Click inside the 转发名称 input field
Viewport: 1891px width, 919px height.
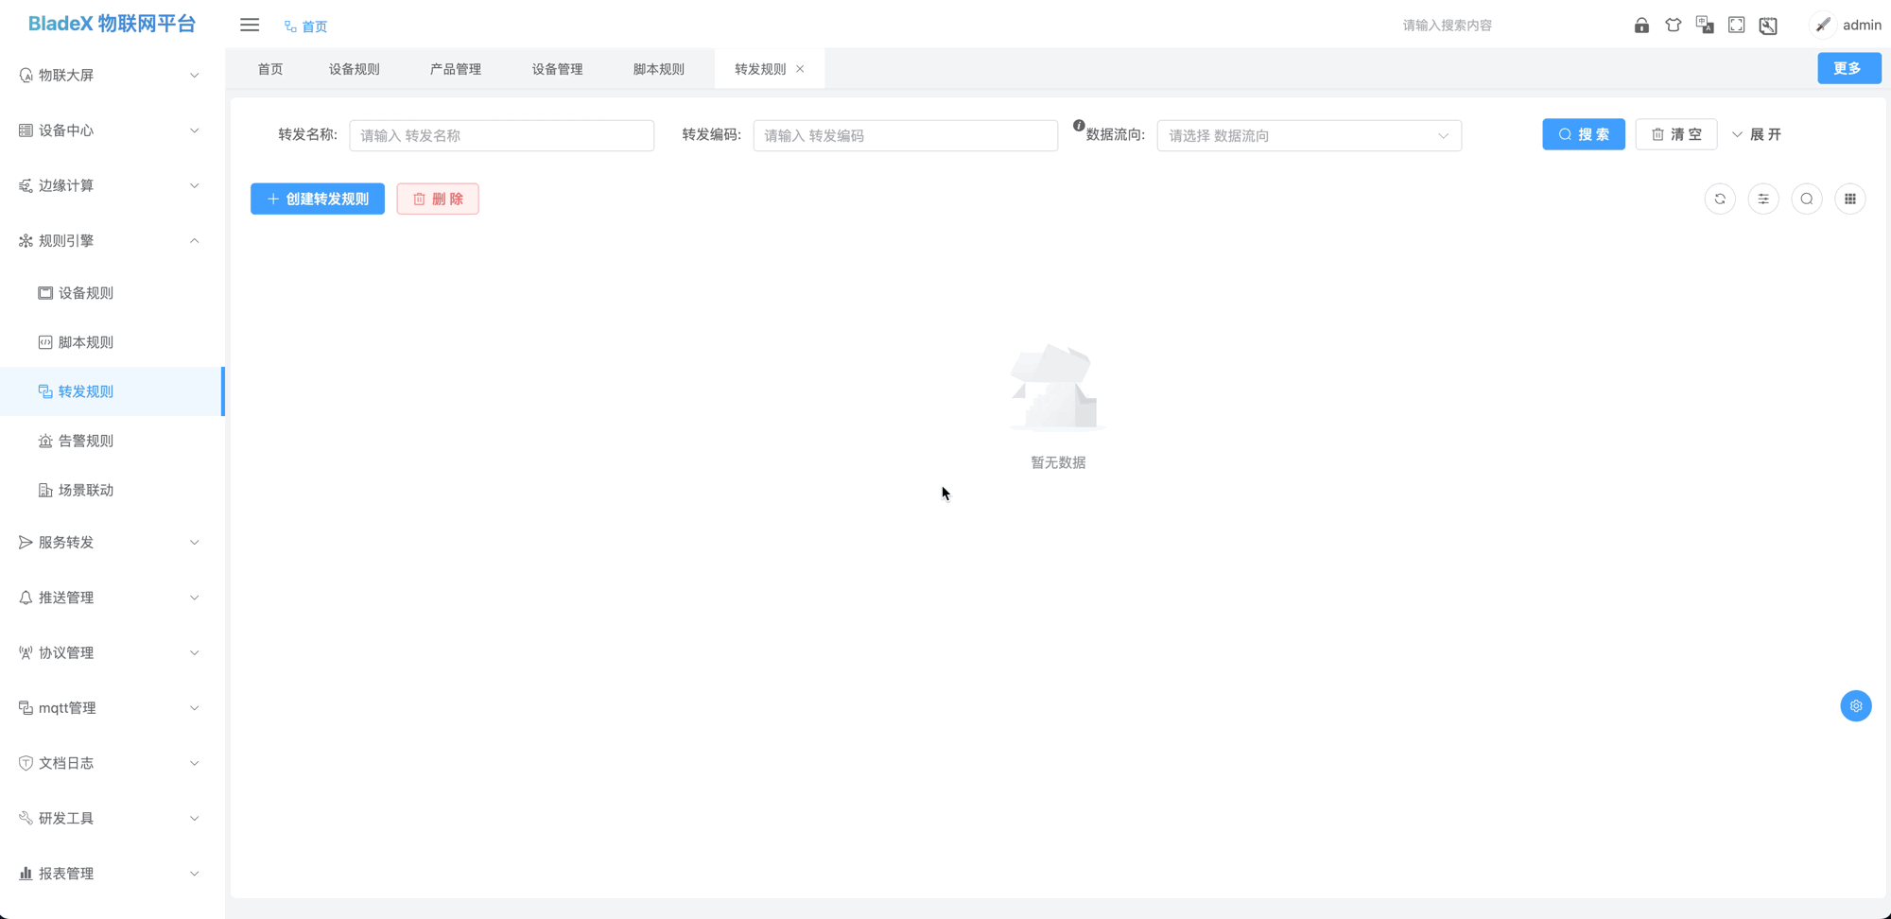[x=501, y=135]
